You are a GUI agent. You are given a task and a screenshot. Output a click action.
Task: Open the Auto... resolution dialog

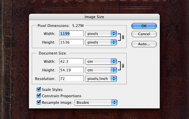click(144, 44)
